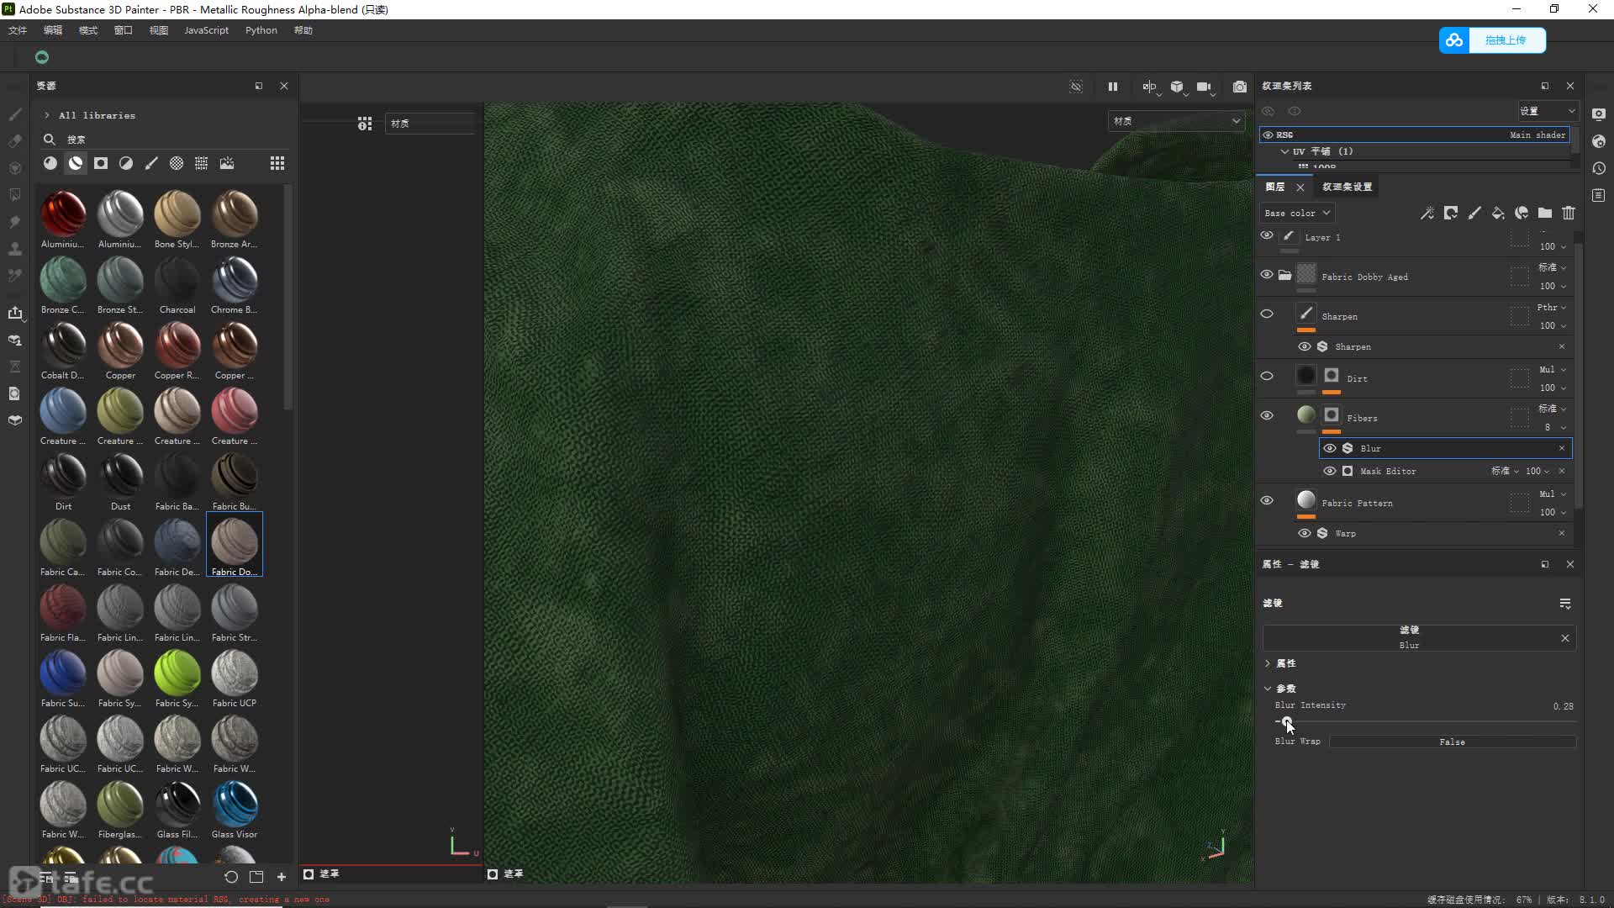Toggle visibility of the Dirt layer
The height and width of the screenshot is (908, 1614).
(x=1267, y=377)
